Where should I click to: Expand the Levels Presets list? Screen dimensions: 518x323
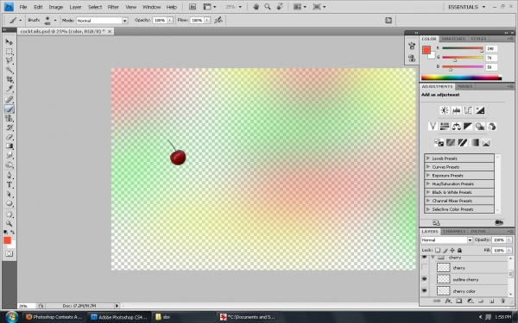point(428,158)
